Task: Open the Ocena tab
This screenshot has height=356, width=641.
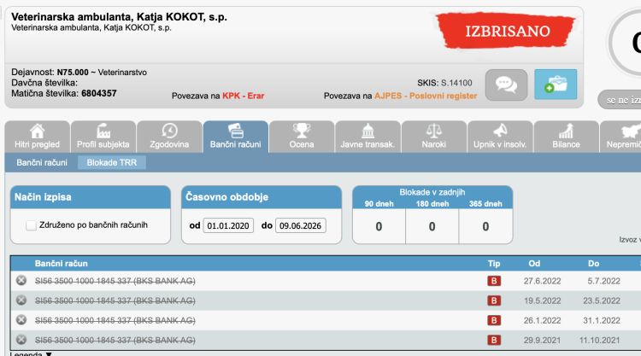Action: pyautogui.click(x=302, y=137)
